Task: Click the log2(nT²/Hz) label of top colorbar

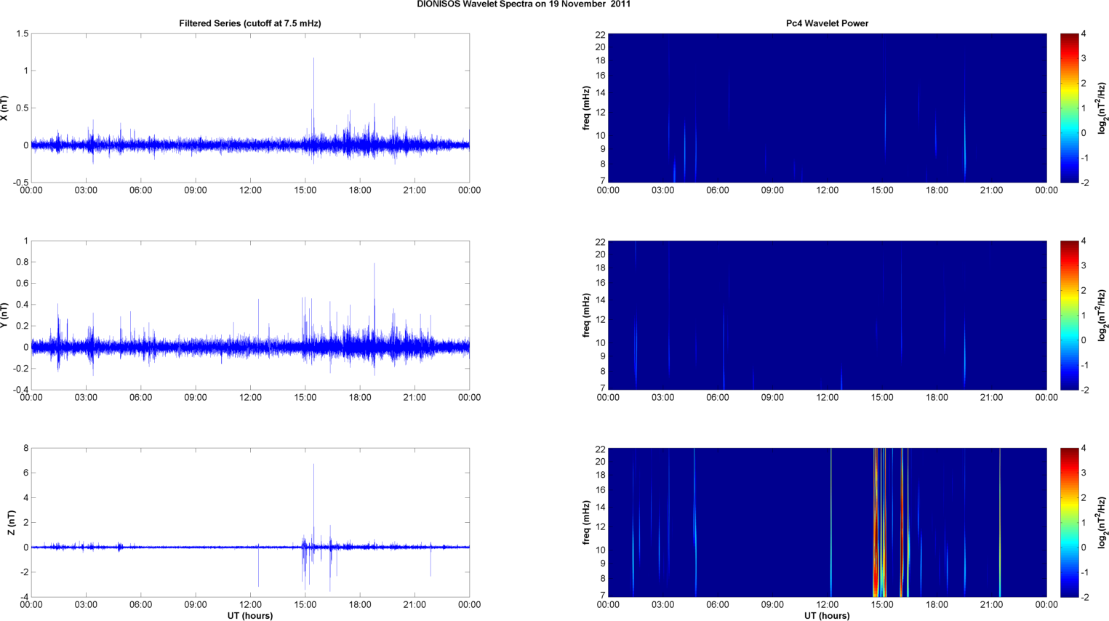Action: [x=1102, y=108]
